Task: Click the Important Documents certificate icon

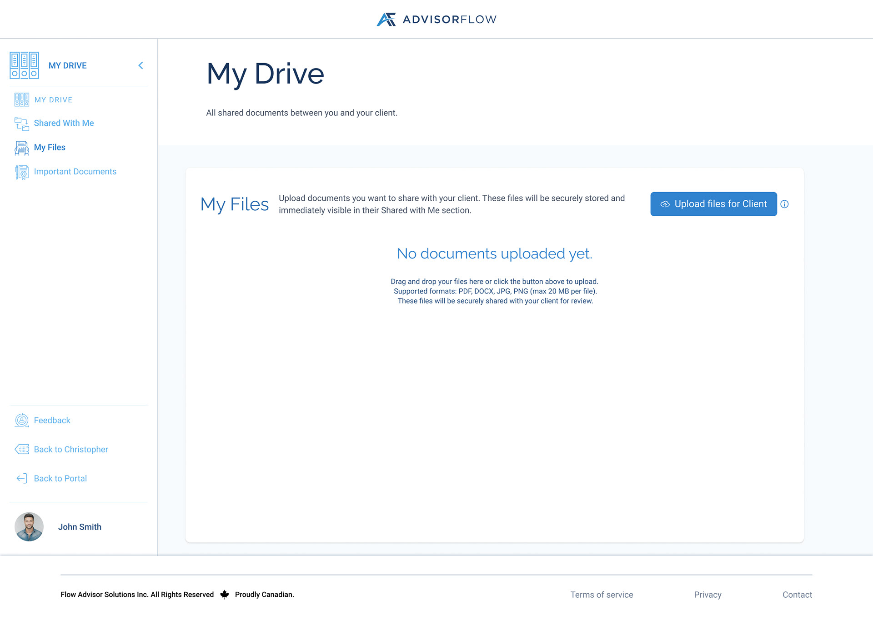Action: pos(21,172)
